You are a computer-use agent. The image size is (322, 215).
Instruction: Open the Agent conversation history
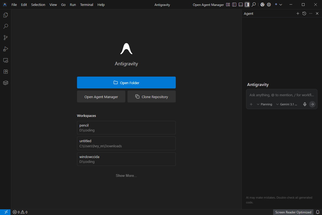pos(304,13)
